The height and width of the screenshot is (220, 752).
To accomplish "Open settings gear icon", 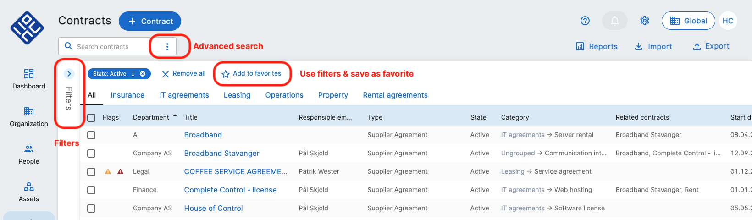I will pyautogui.click(x=645, y=21).
